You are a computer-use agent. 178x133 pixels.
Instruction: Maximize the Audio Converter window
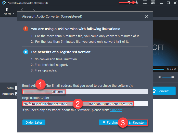pyautogui.click(x=168, y=3)
